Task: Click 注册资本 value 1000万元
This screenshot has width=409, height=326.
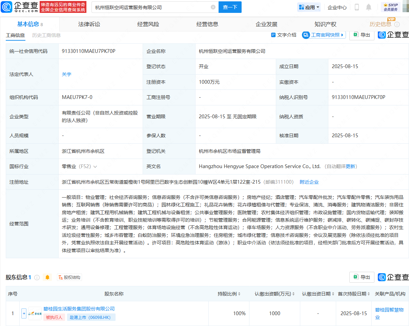Action: click(x=209, y=82)
